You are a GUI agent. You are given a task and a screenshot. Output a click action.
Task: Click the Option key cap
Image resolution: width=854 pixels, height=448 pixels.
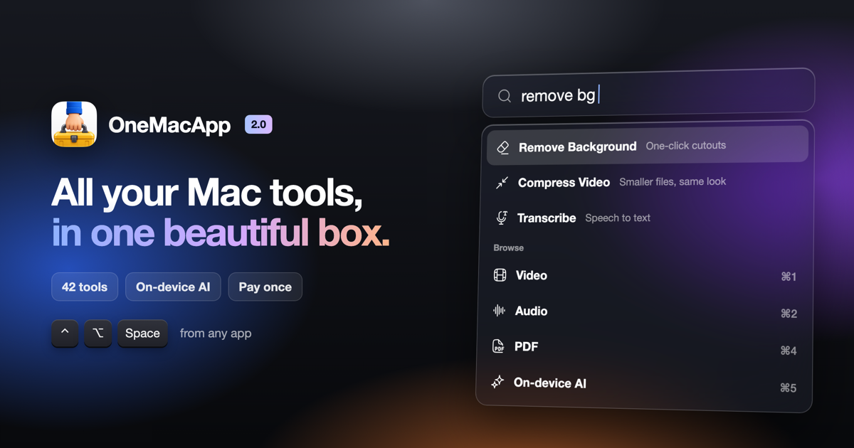tap(98, 333)
